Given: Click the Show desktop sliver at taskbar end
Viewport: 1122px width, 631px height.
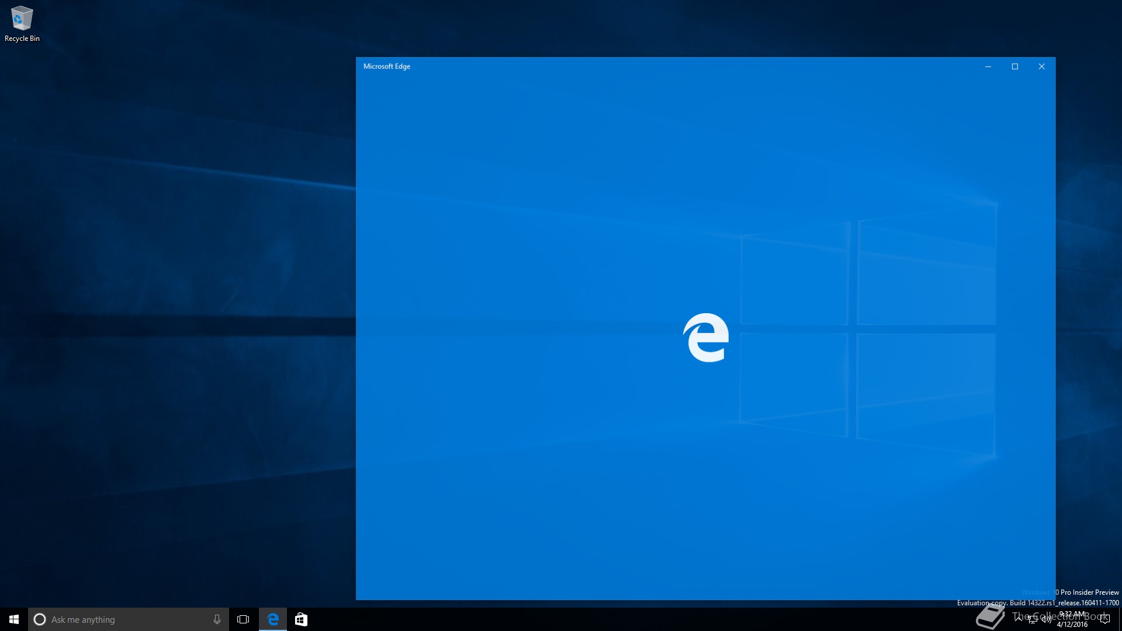Looking at the screenshot, I should [1120, 619].
